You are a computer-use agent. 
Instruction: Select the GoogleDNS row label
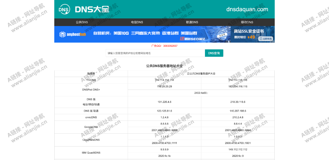tap(91, 127)
